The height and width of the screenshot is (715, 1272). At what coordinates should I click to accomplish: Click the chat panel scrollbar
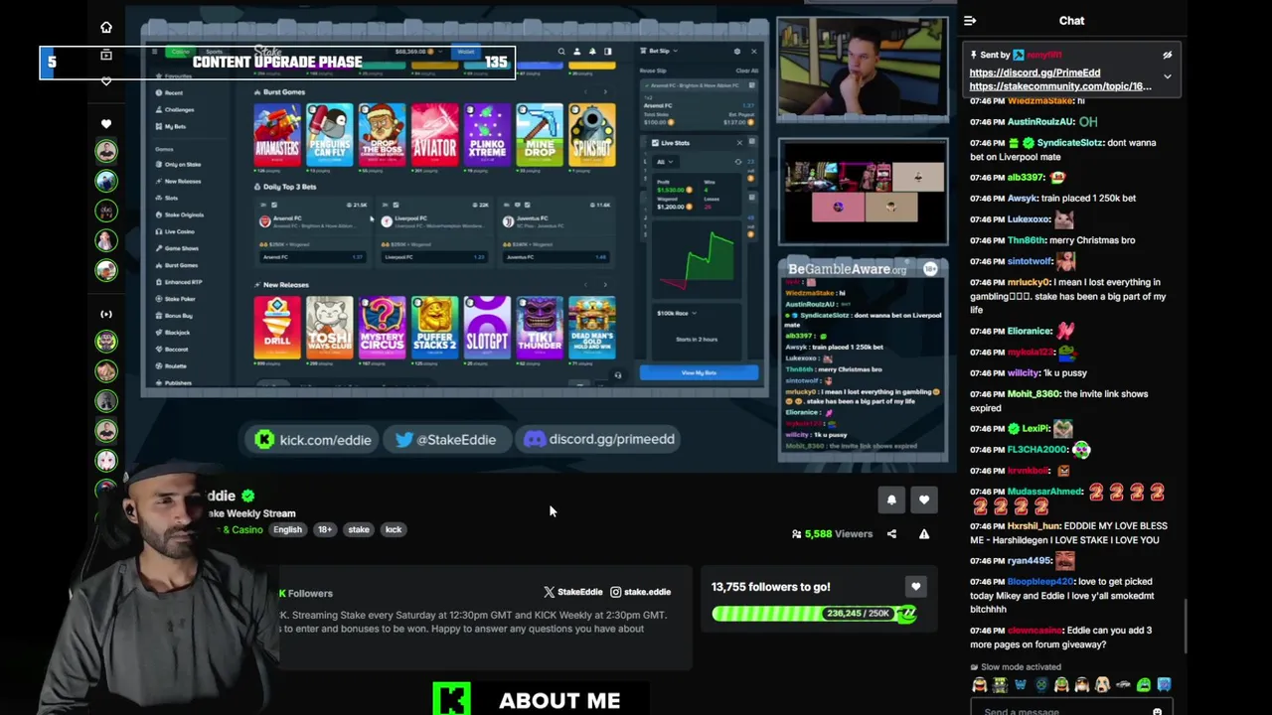tap(1185, 626)
